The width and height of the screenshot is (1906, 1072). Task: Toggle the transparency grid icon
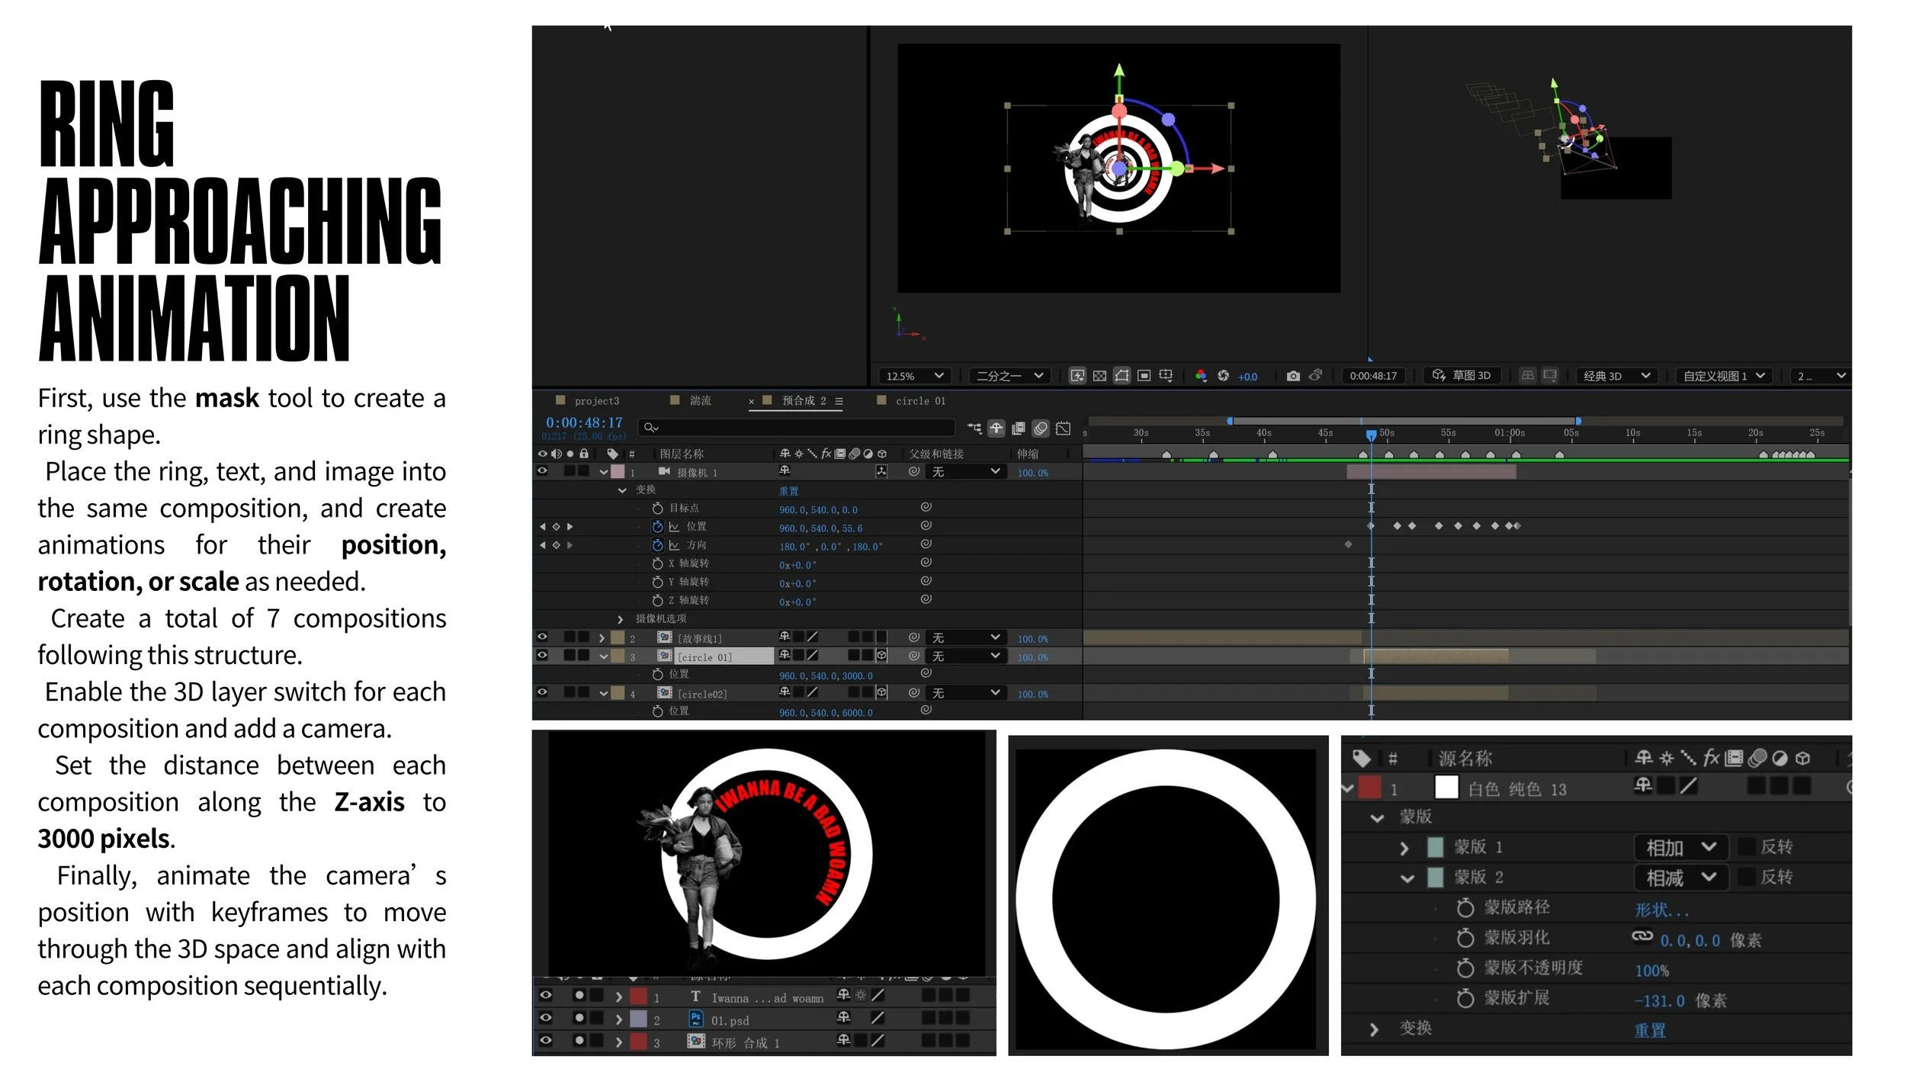pos(1099,376)
